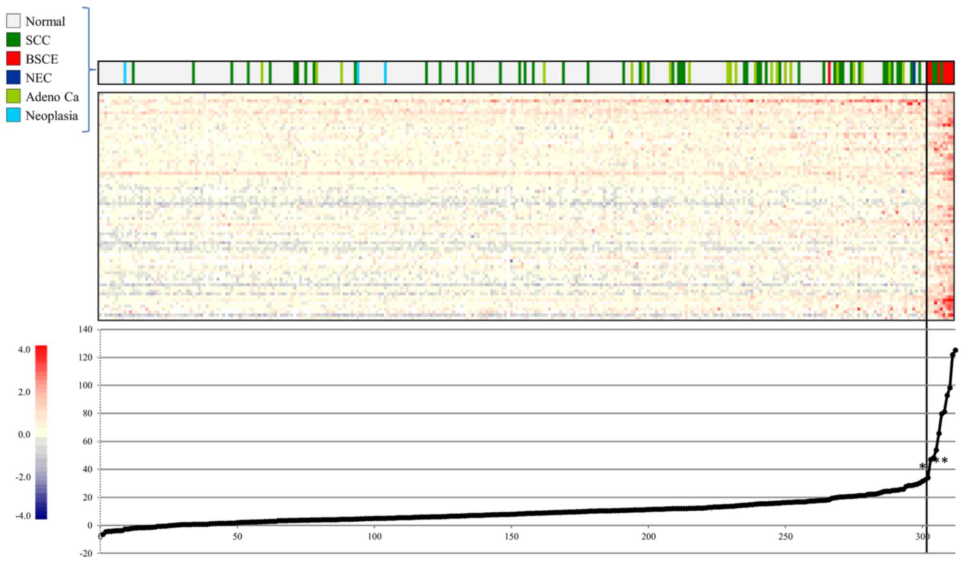The height and width of the screenshot is (563, 965).
Task: Click the Normal legend color swatch
Action: pos(13,21)
